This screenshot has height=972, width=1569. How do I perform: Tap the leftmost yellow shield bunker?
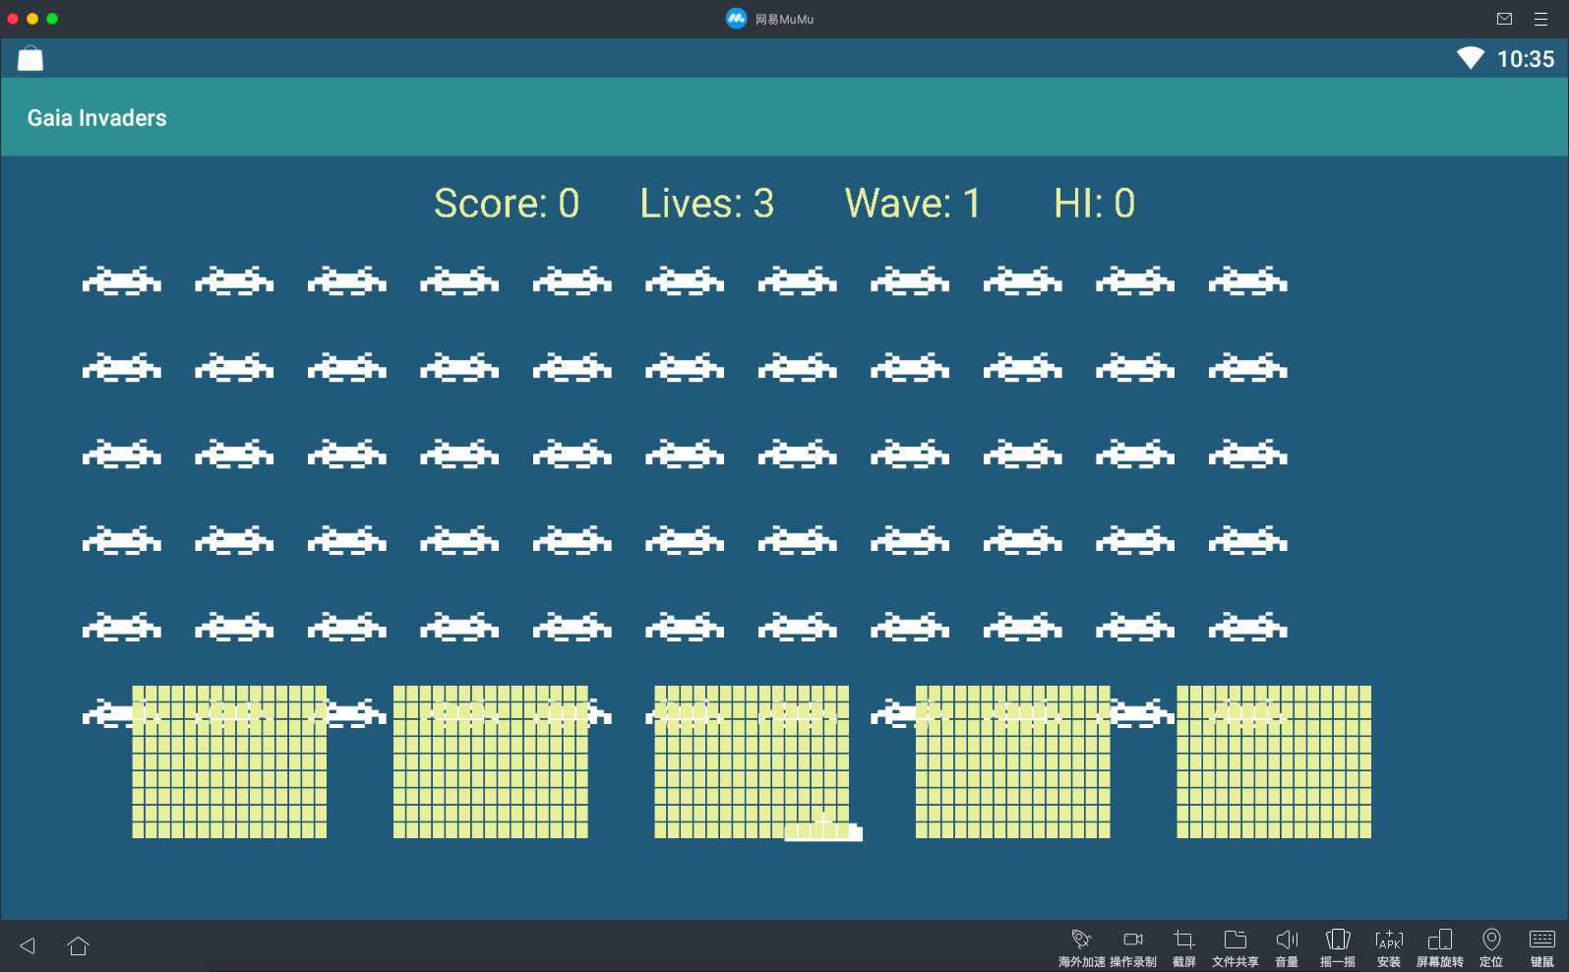point(229,761)
